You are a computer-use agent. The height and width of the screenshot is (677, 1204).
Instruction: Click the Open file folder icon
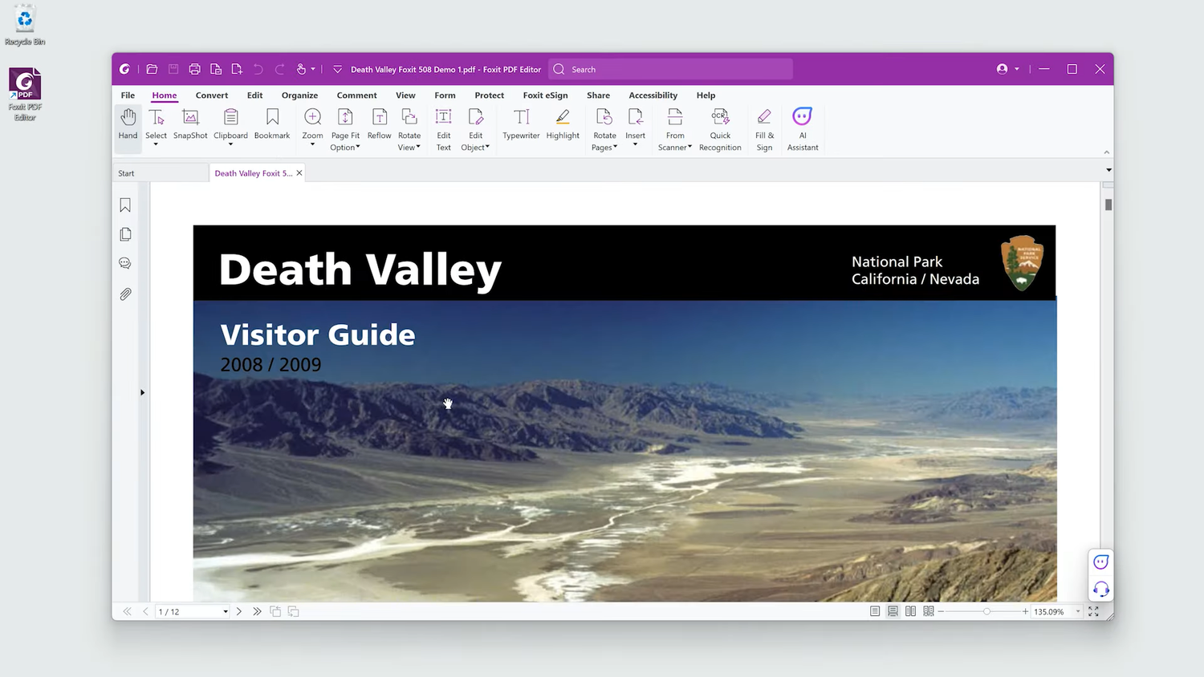click(x=152, y=69)
